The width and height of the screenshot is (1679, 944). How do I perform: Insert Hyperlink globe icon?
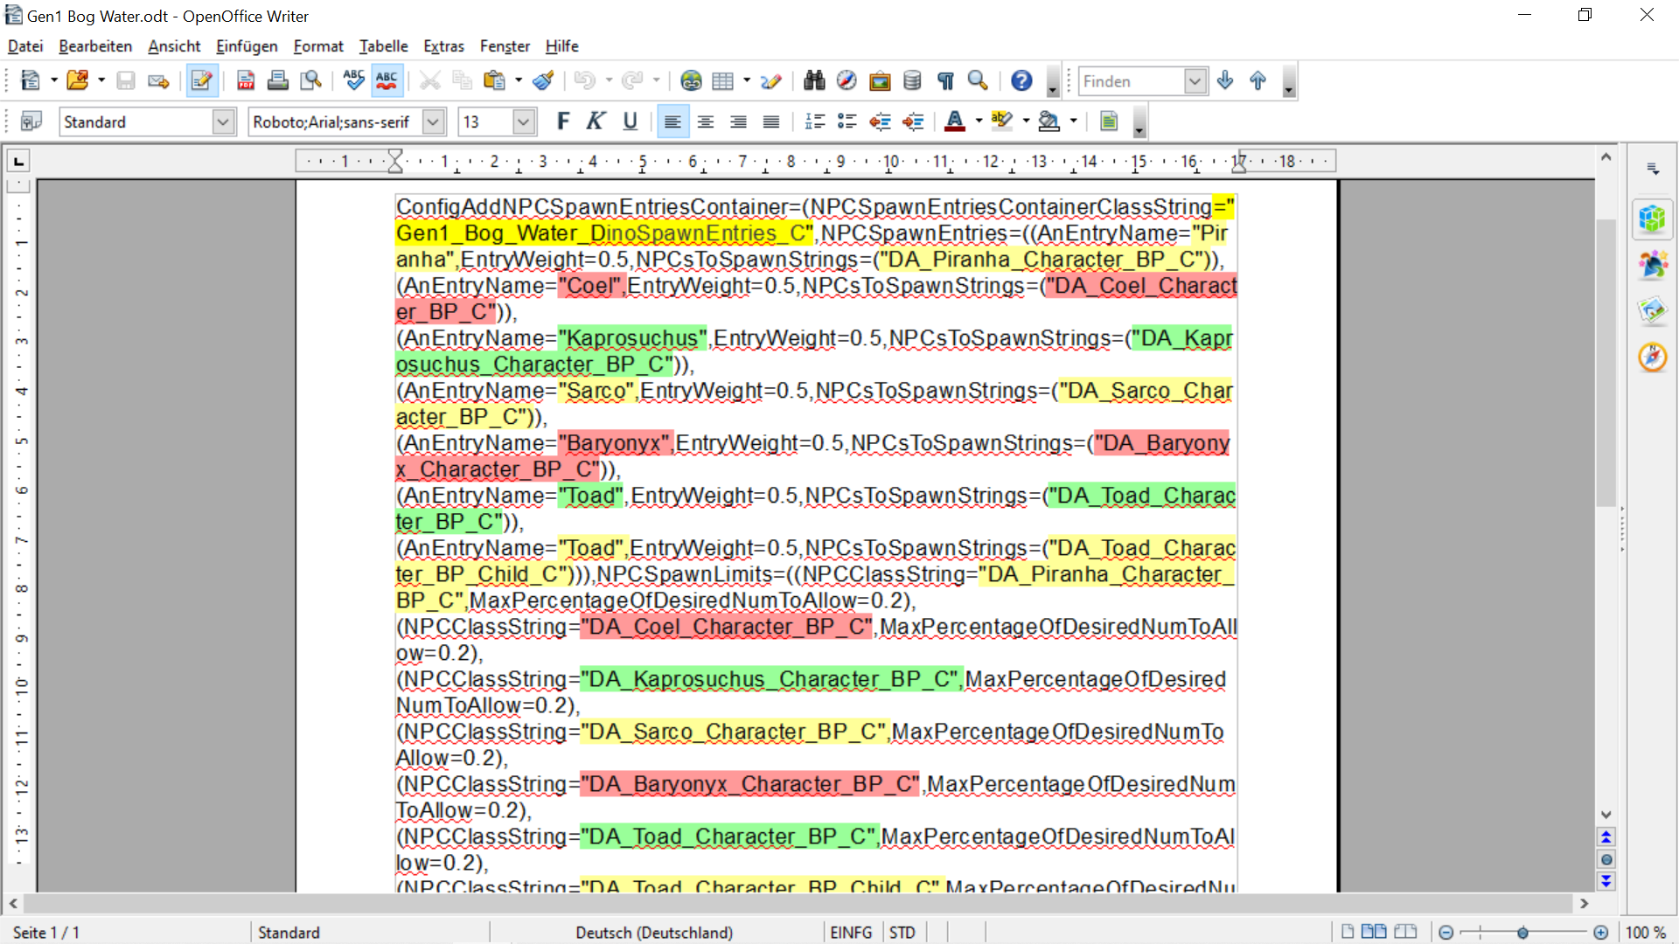pos(691,81)
